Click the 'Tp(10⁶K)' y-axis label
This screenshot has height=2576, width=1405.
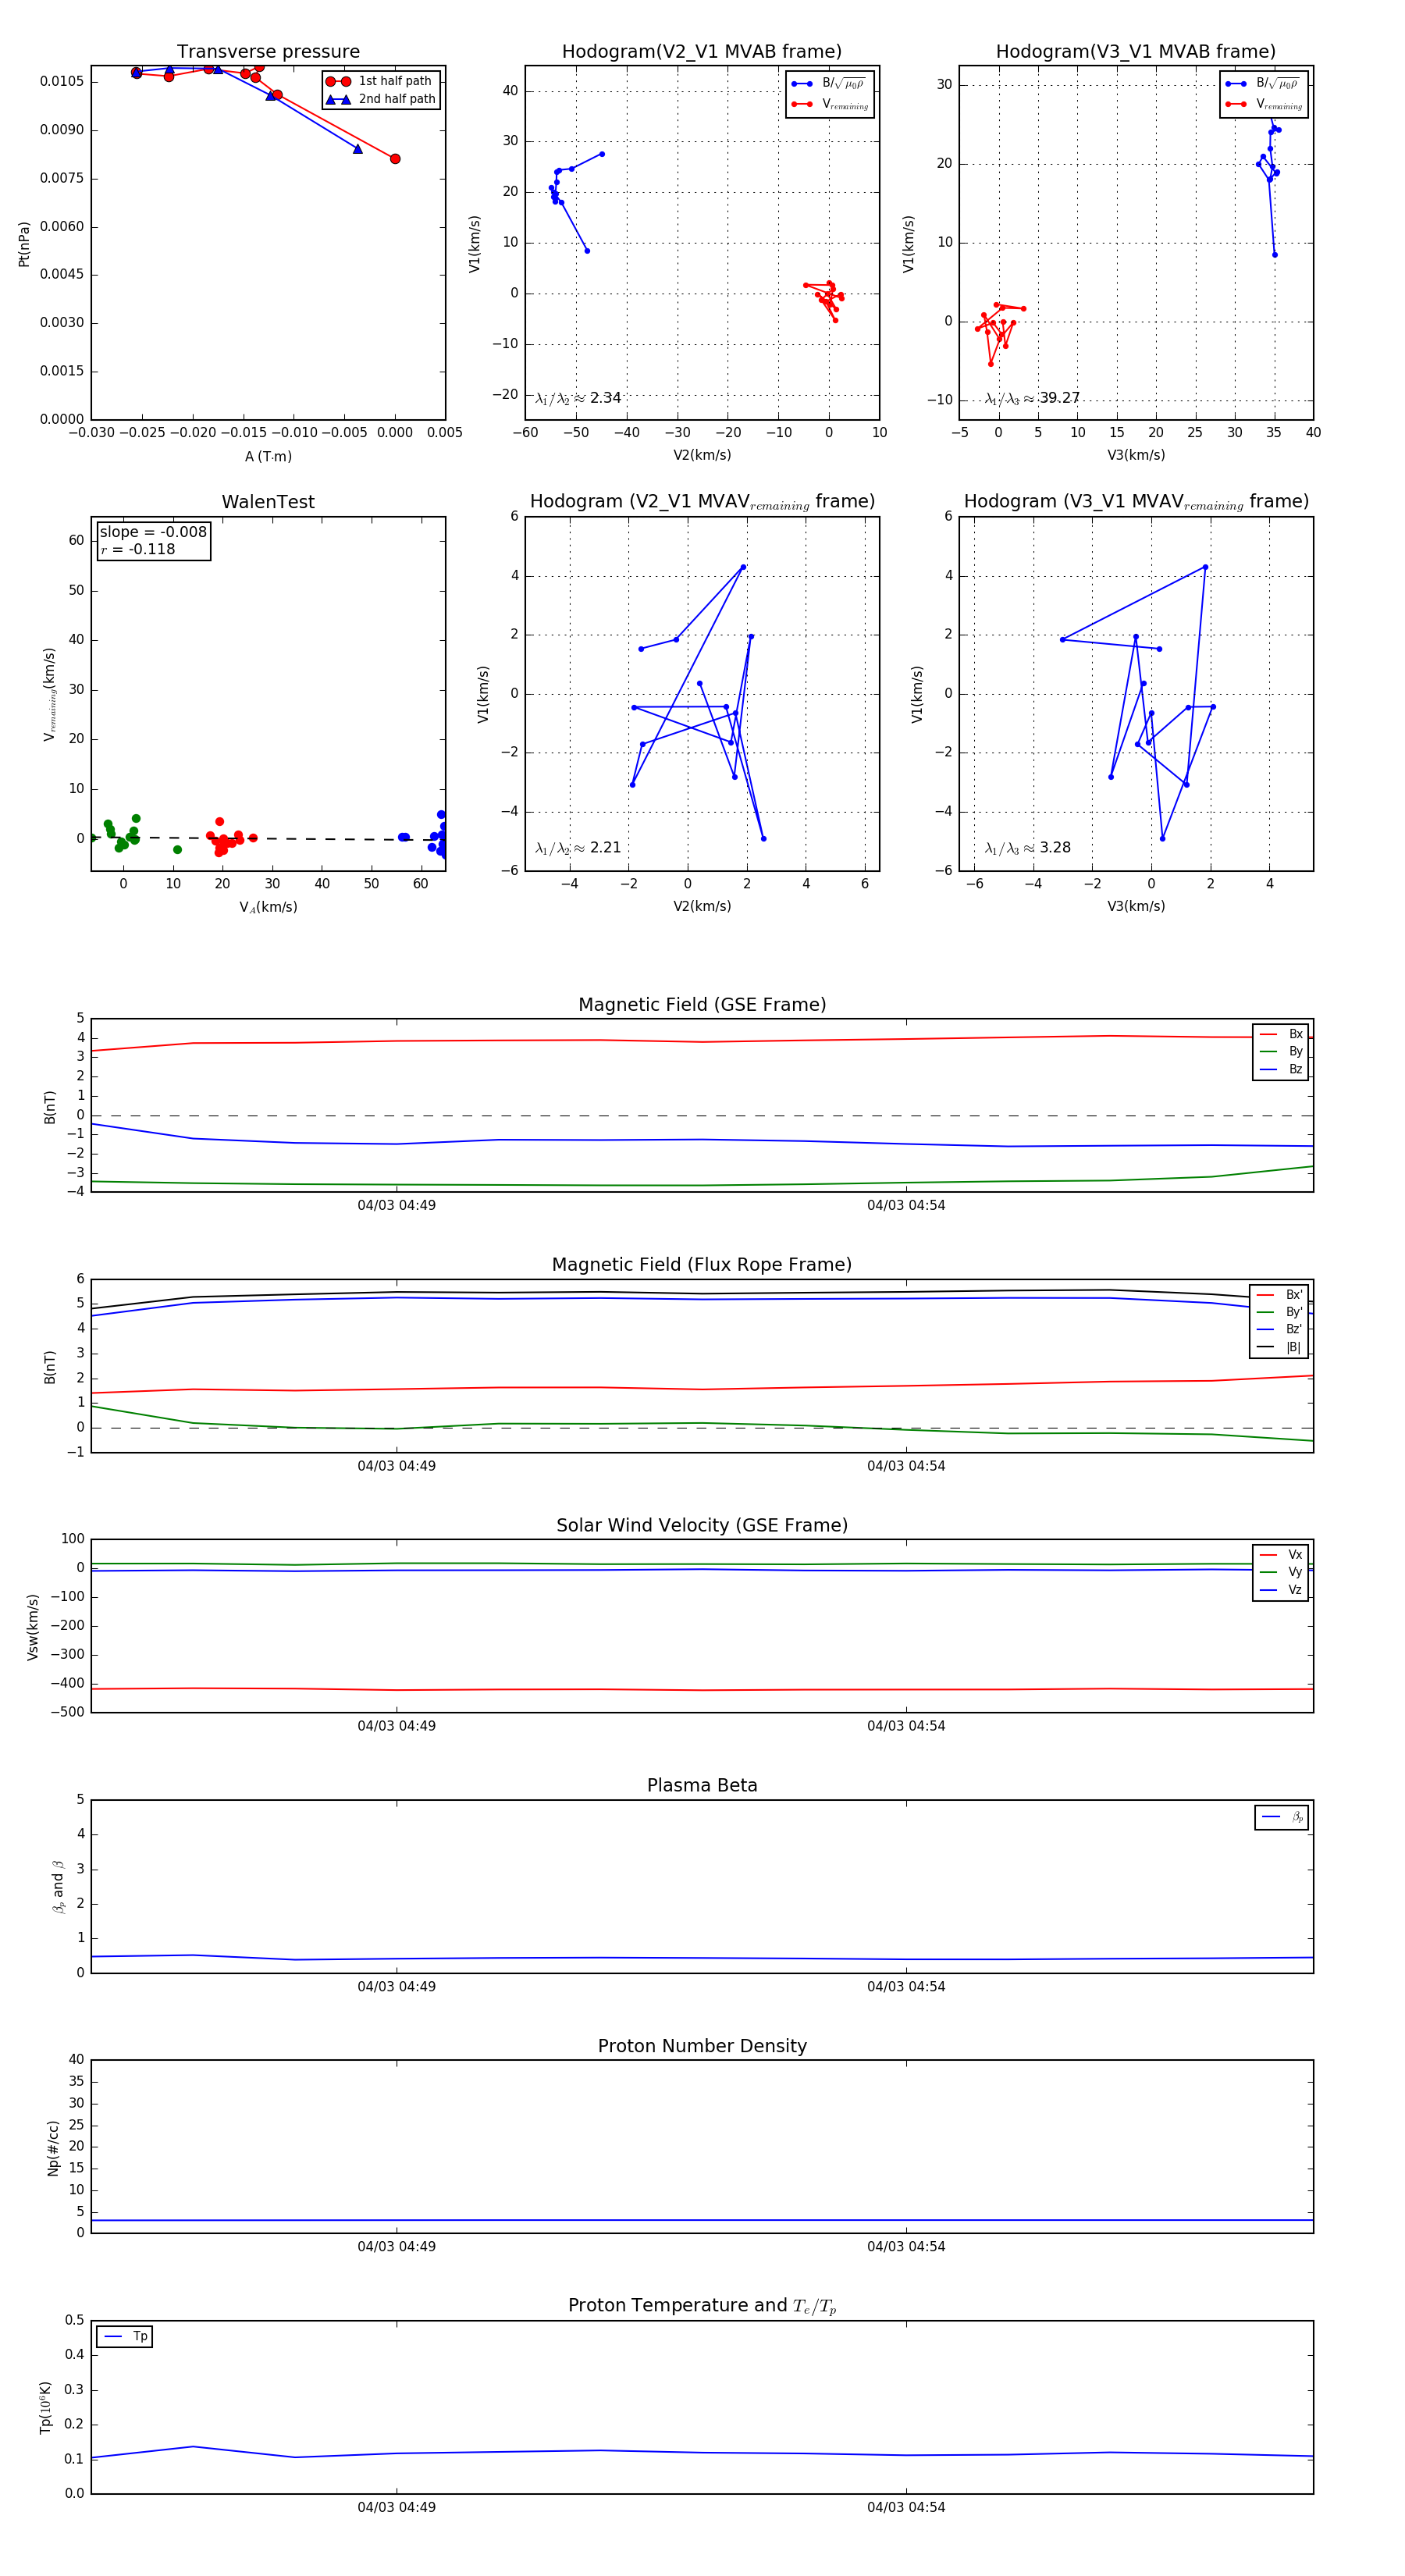point(45,2408)
